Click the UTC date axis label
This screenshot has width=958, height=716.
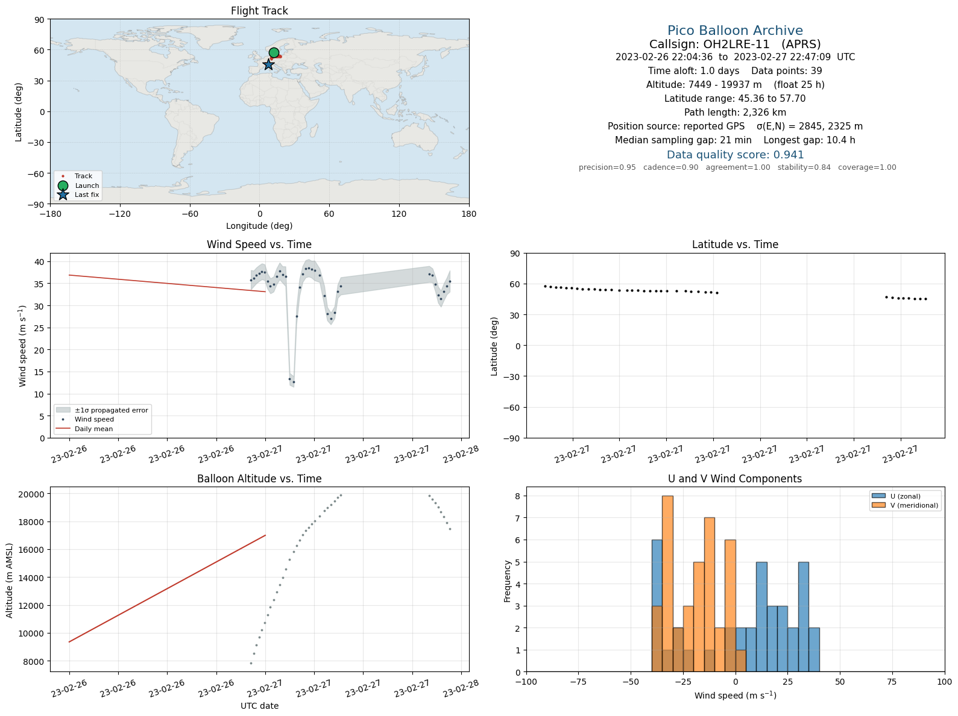(x=259, y=706)
